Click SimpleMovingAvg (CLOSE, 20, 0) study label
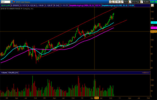Viewport: 157px width, 100px height. point(114,5)
